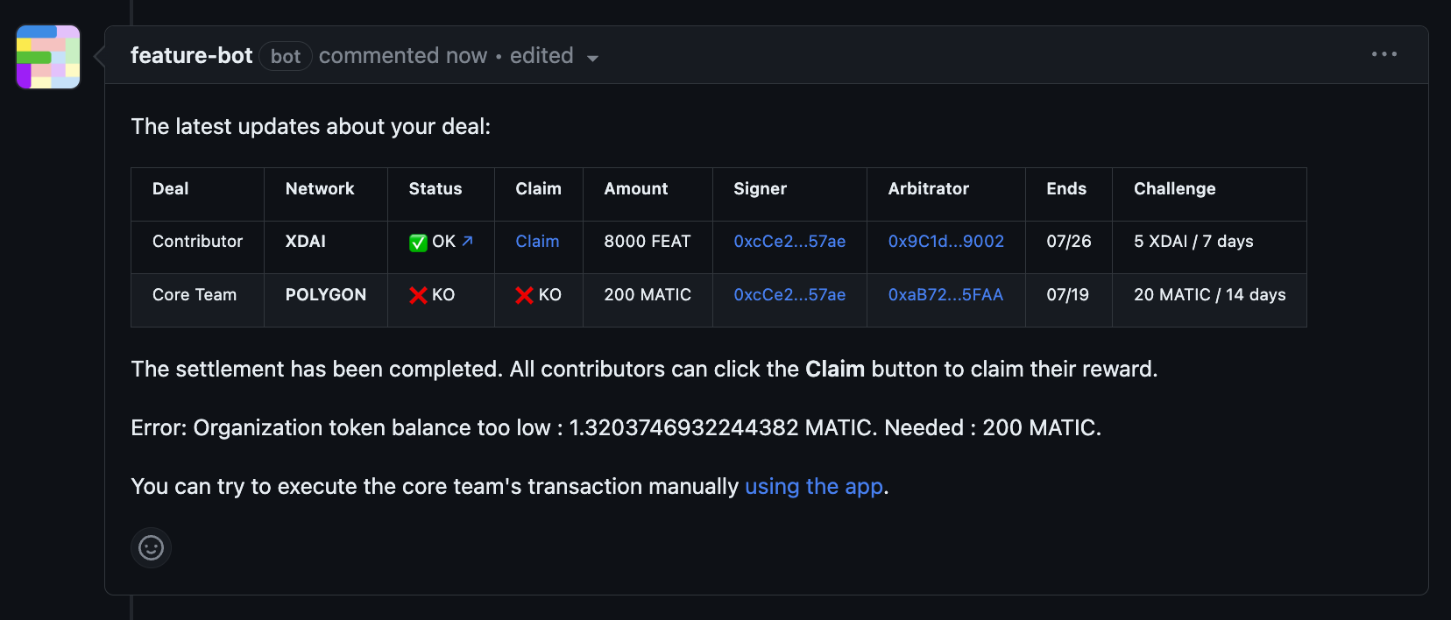Click the commented now timestamp
Screen dimensions: 1451x620
403,55
